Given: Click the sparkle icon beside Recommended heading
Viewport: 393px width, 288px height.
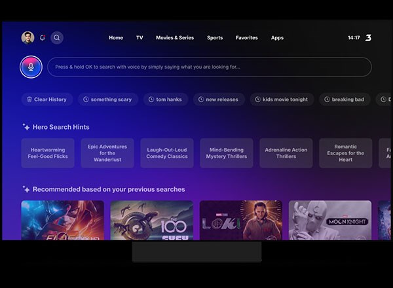Looking at the screenshot, I should tap(26, 189).
